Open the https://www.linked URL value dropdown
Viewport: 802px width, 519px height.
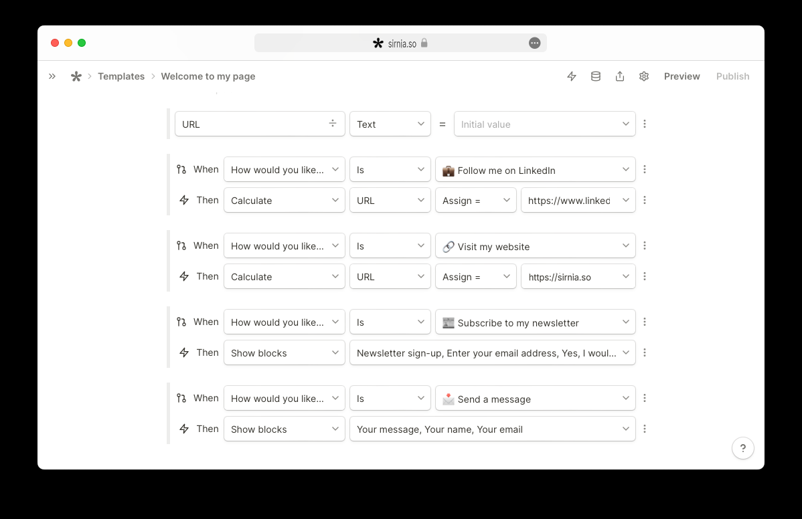coord(578,200)
